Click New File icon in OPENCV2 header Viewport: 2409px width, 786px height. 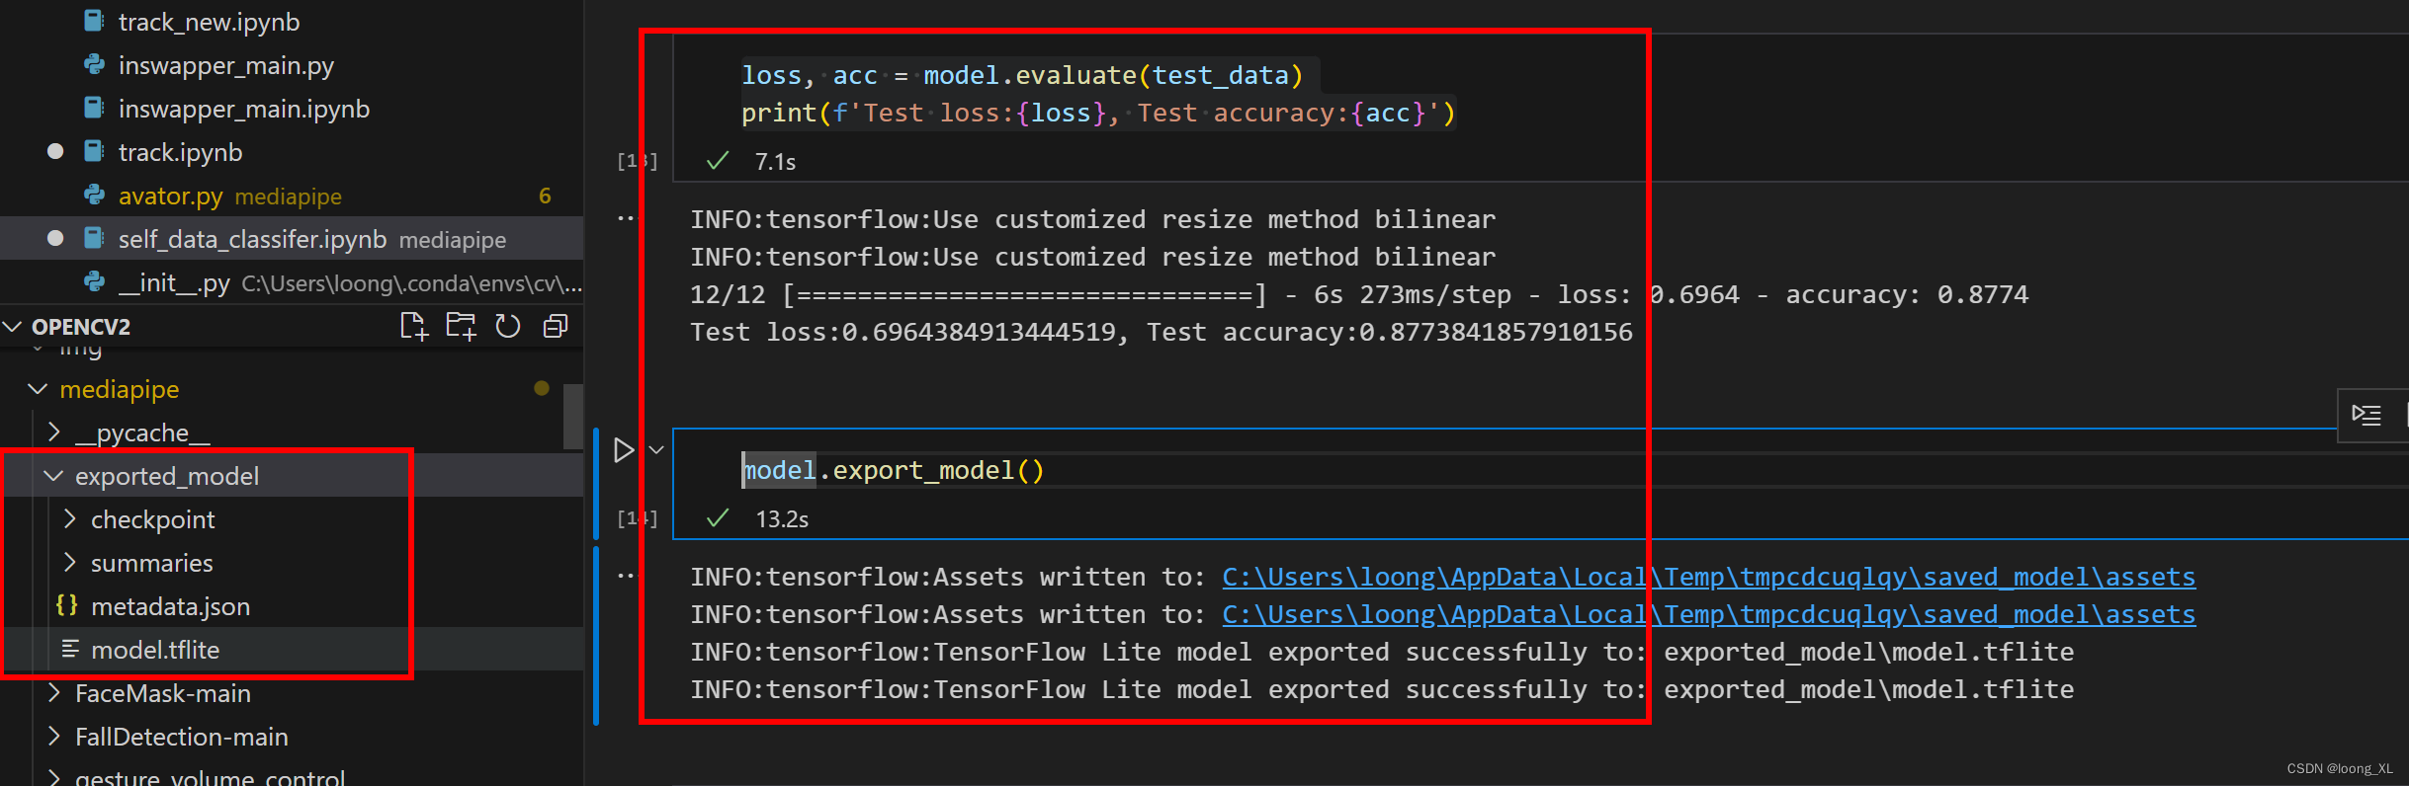(414, 326)
